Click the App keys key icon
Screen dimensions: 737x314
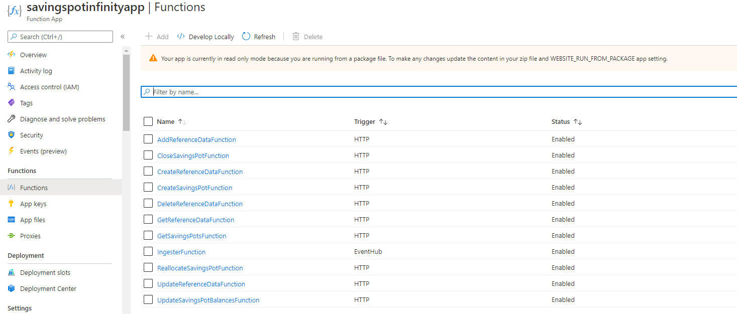(x=11, y=204)
